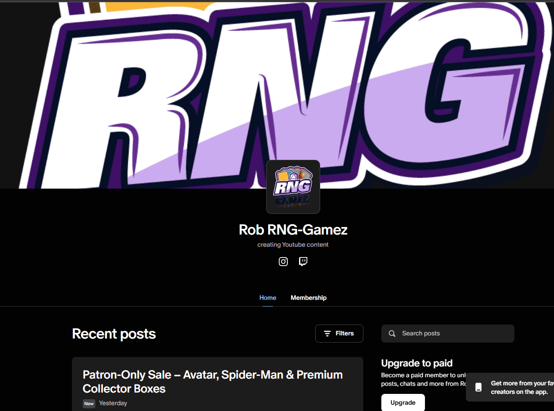Switch to the Home tab
The image size is (554, 411).
click(268, 298)
